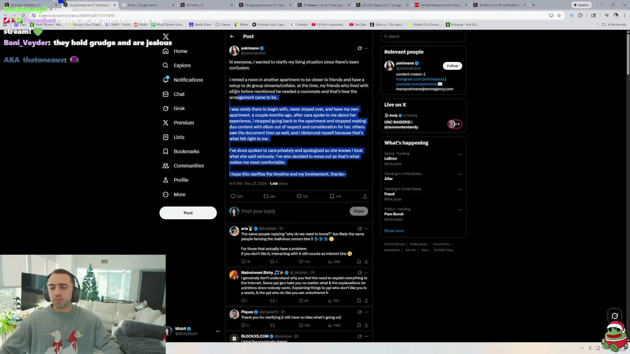Image resolution: width=630 pixels, height=354 pixels.
Task: Expand the footer More menu
Action: point(425,250)
